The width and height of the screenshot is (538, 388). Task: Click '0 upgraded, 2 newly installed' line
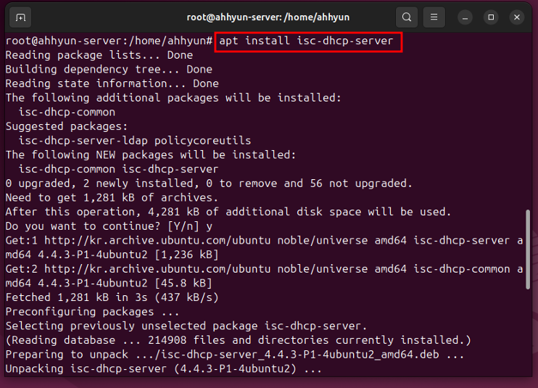coord(209,183)
